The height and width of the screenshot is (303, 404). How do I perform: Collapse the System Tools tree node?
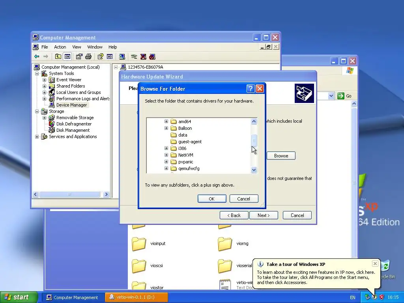[37, 73]
